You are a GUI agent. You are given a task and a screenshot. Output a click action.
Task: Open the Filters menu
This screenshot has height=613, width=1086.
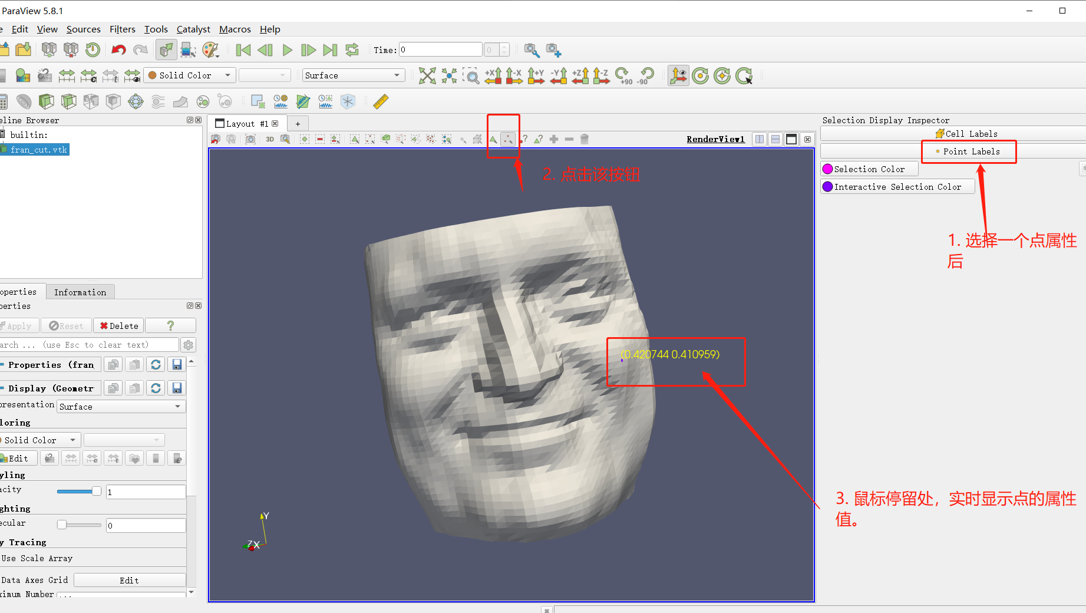tap(122, 29)
